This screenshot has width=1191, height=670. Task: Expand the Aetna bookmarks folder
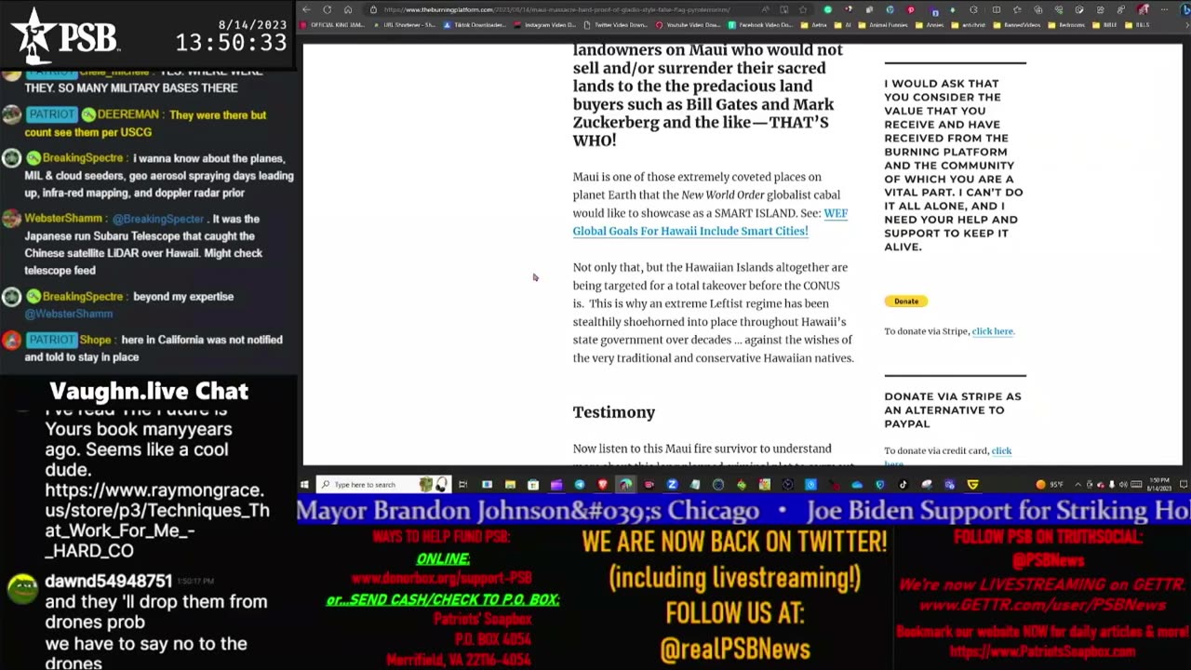coord(815,25)
